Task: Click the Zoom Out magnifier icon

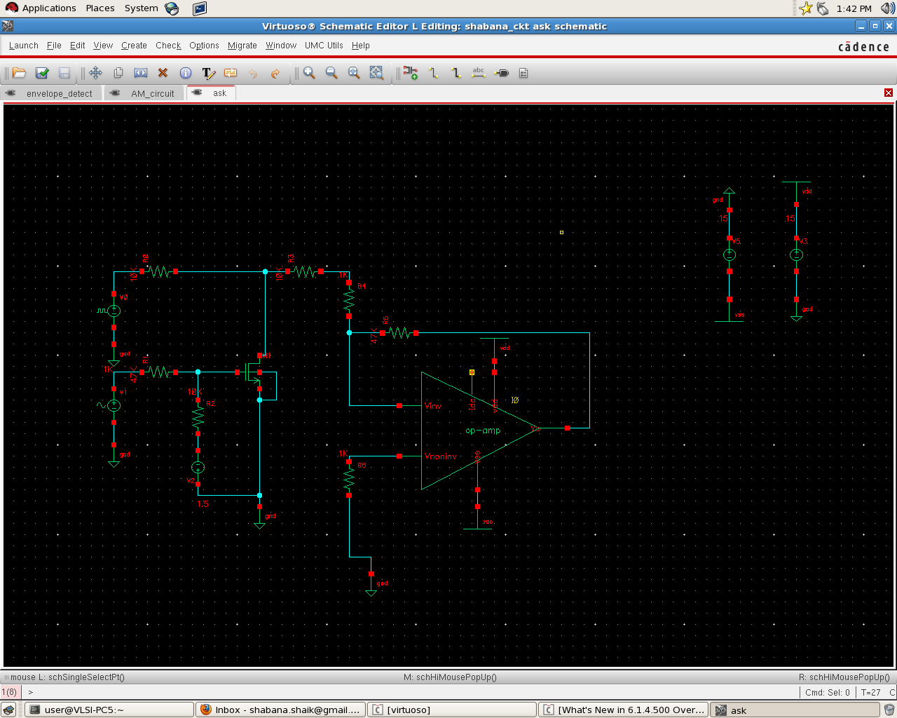Action: click(x=331, y=73)
